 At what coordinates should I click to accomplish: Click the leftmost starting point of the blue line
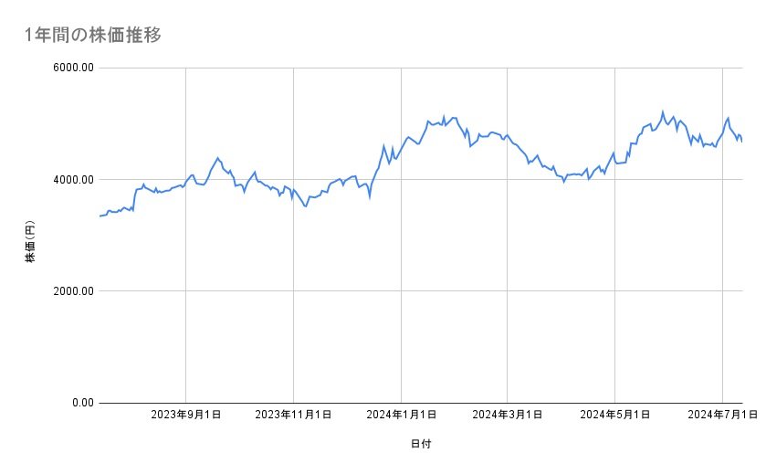pos(100,216)
